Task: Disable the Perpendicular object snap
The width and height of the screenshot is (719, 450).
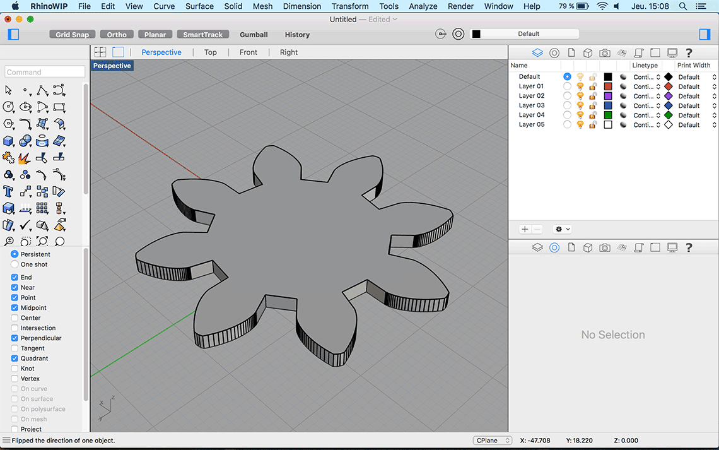Action: [x=15, y=338]
